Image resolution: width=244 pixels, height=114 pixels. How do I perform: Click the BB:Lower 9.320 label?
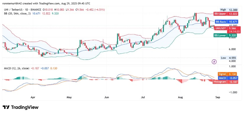(x=225, y=36)
